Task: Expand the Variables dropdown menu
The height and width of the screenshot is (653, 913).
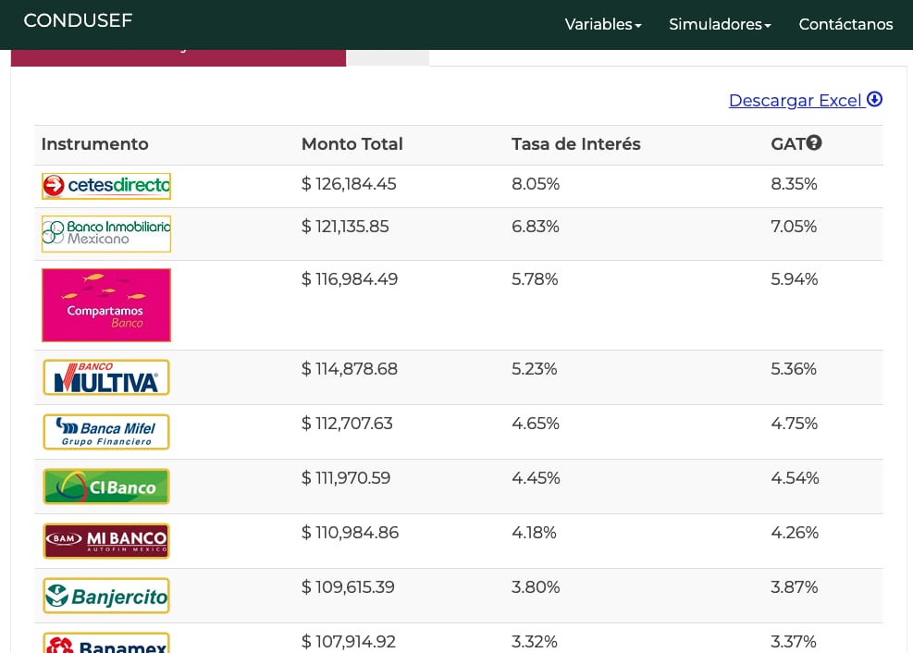Action: (x=602, y=25)
